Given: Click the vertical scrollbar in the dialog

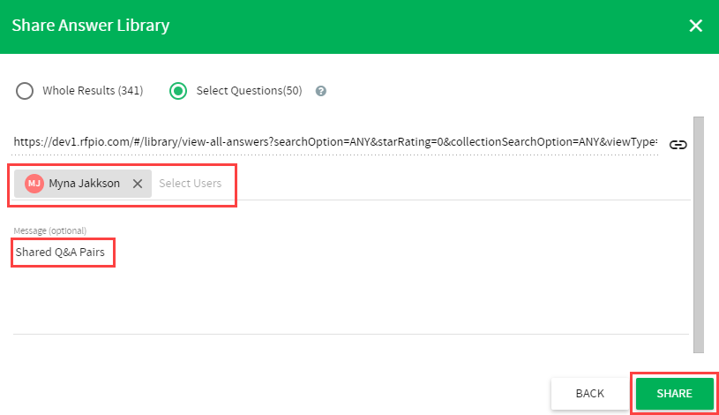Looking at the screenshot, I should coord(699,235).
